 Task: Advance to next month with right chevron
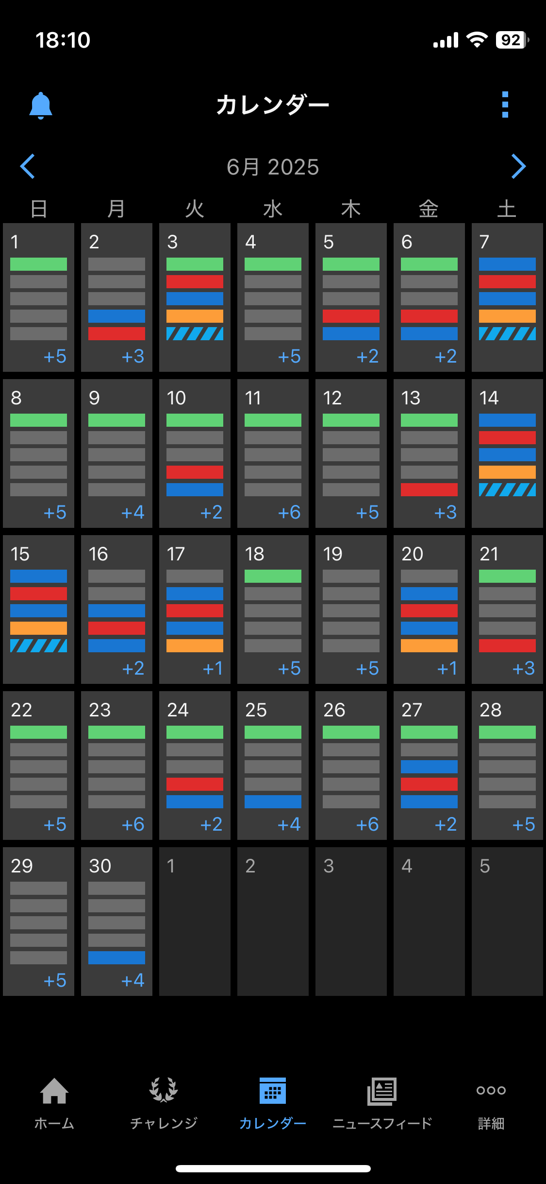point(518,166)
